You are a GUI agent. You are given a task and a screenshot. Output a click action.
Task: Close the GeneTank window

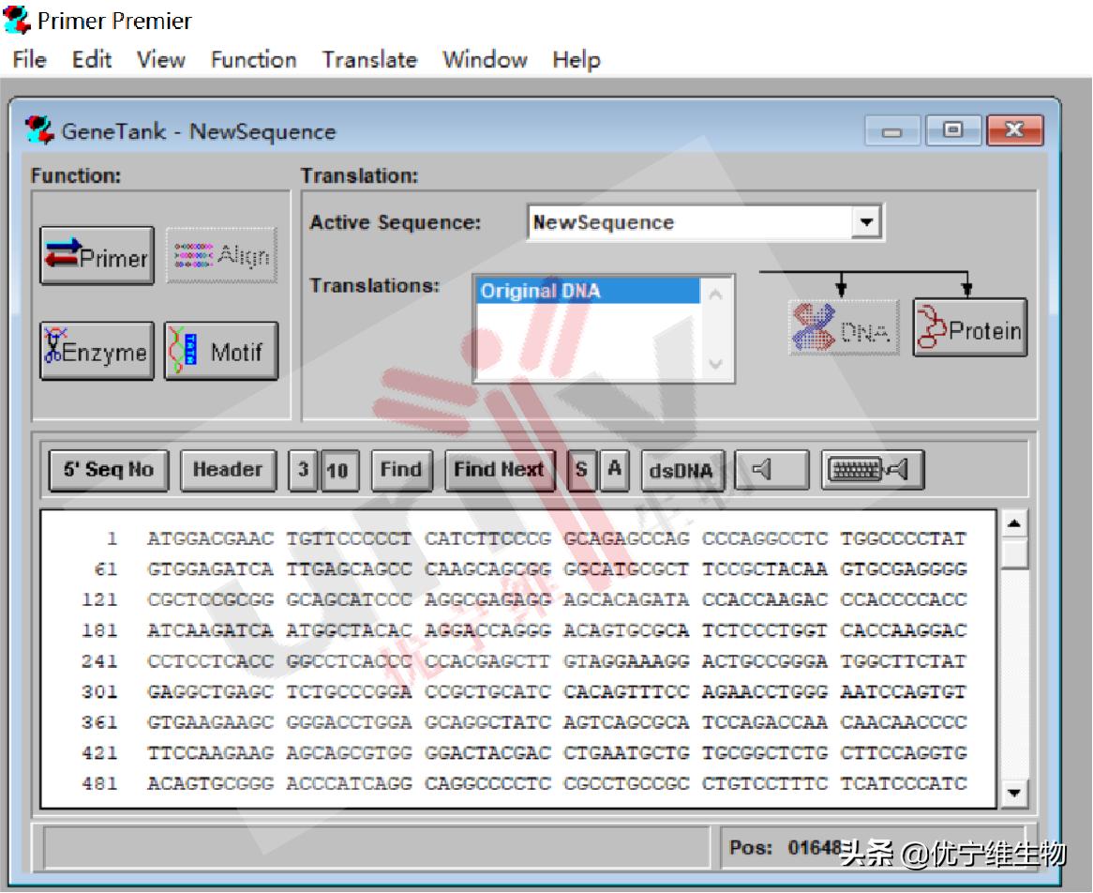1015,130
